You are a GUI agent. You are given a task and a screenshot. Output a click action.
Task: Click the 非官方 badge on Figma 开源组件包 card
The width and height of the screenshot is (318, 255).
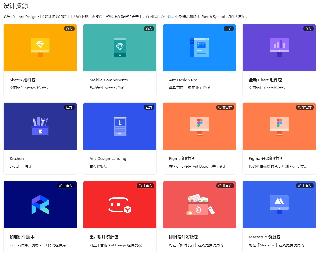(x=305, y=107)
